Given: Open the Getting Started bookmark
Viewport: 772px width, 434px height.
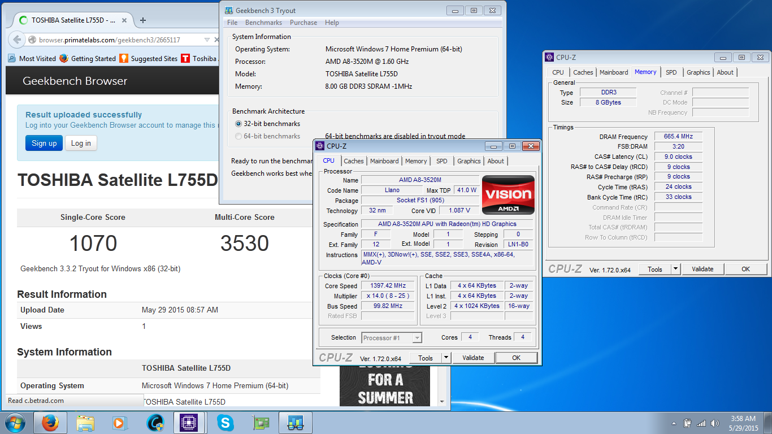Looking at the screenshot, I should coord(88,58).
